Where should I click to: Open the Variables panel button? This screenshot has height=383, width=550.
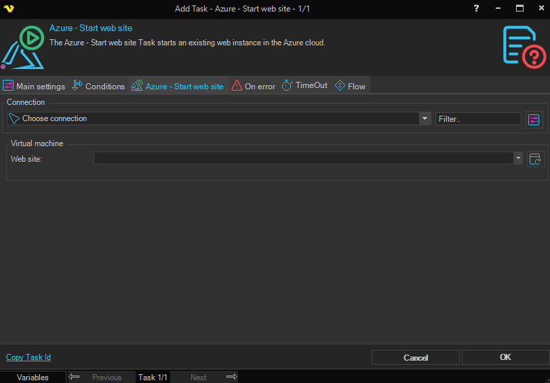[33, 377]
